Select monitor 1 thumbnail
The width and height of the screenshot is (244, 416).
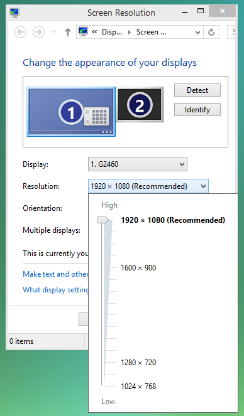(x=71, y=112)
